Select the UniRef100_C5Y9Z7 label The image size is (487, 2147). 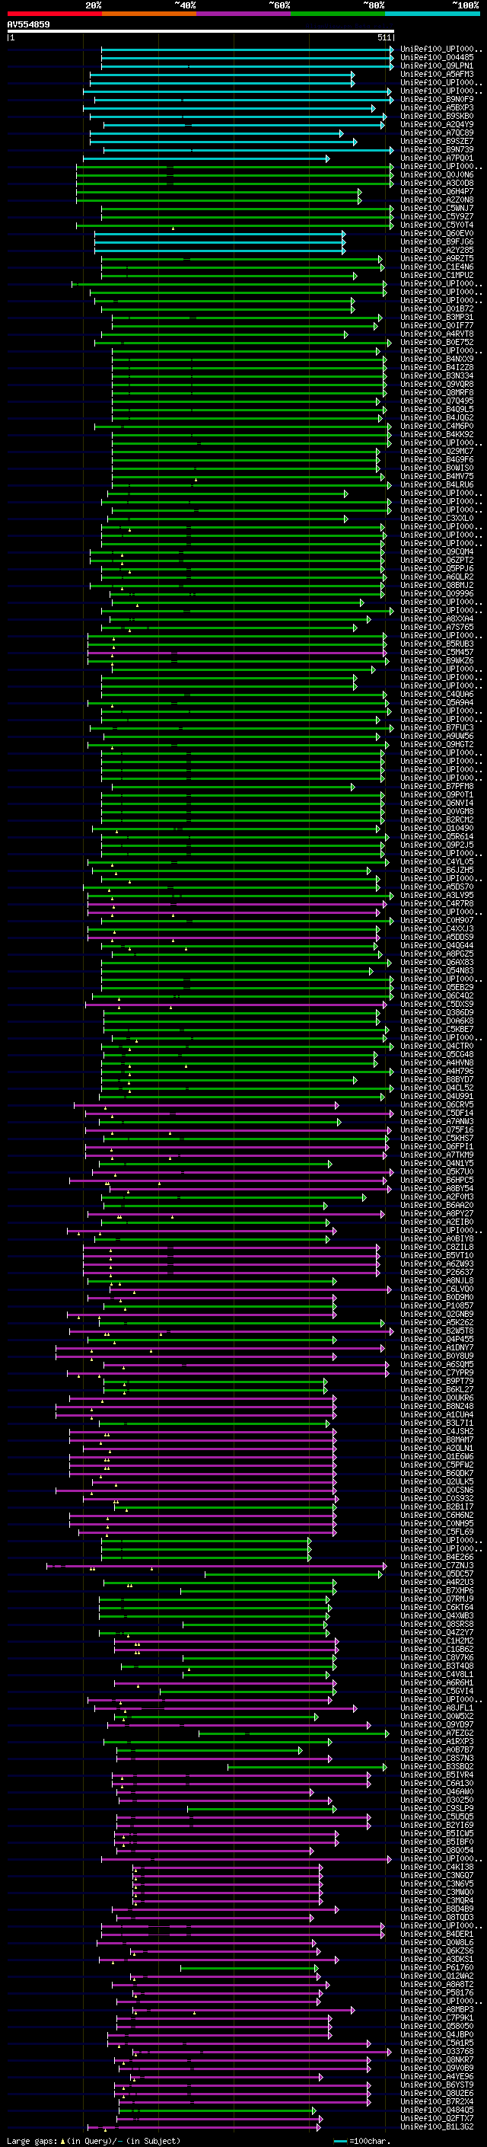tap(436, 217)
